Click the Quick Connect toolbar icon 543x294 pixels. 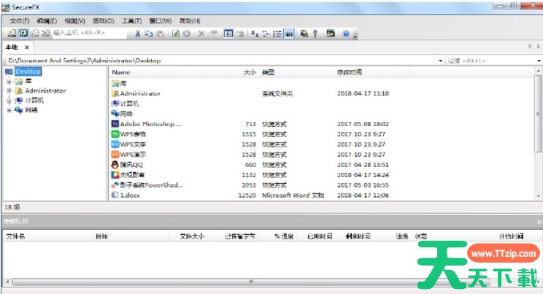pyautogui.click(x=22, y=34)
